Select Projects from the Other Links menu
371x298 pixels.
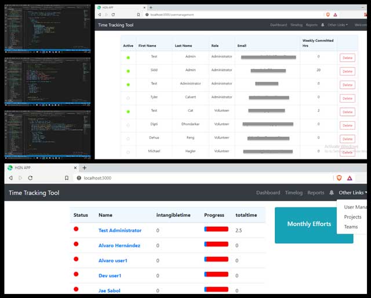pos(352,217)
